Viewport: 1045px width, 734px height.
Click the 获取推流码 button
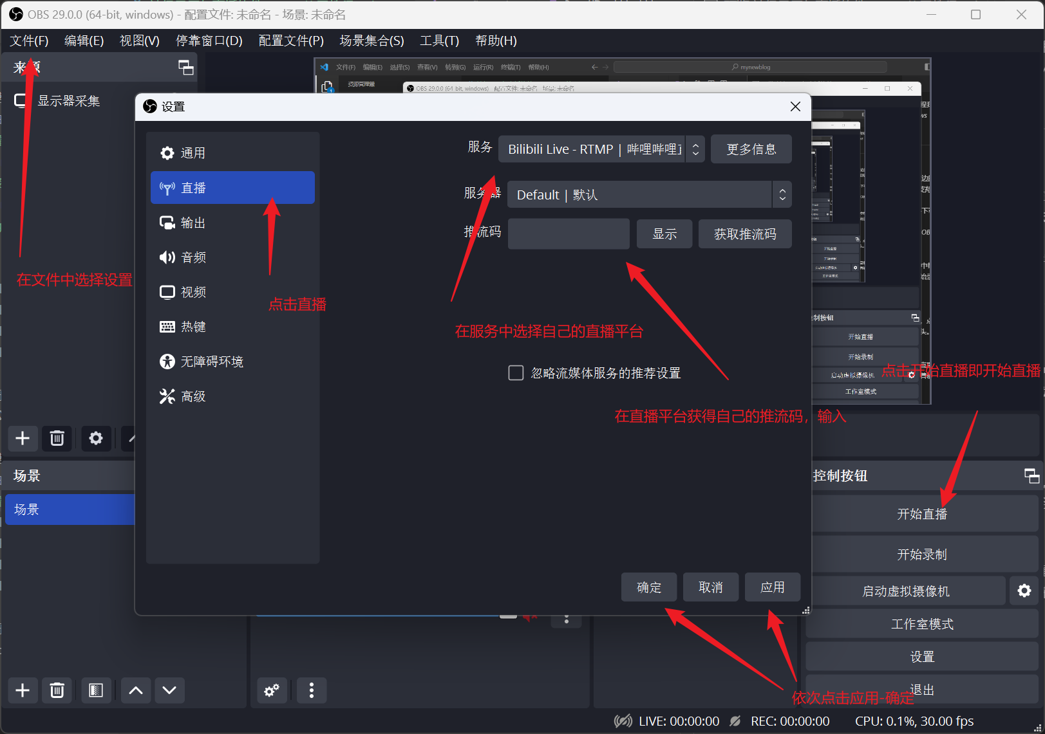click(x=745, y=234)
